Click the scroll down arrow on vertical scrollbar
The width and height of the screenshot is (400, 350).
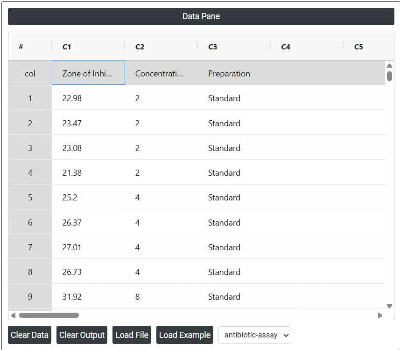[x=389, y=306]
